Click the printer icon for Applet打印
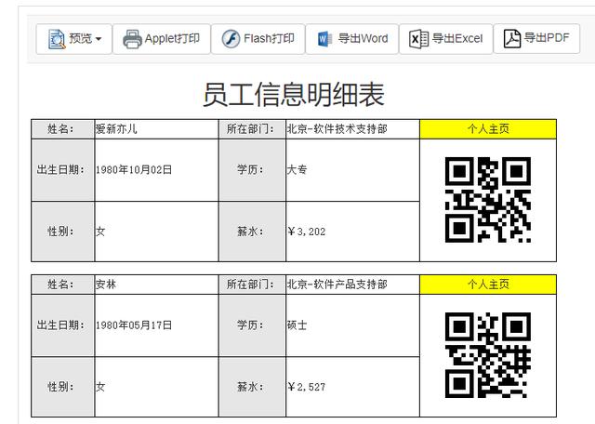This screenshot has width=595, height=424. (x=132, y=39)
